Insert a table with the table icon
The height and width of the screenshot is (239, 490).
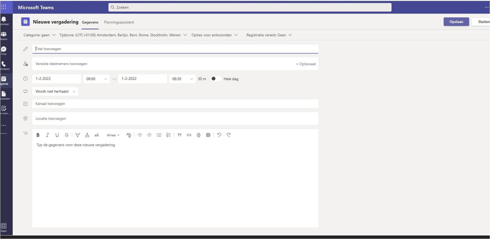(x=208, y=135)
